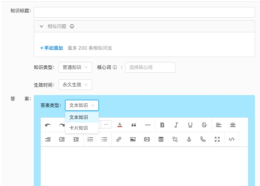The height and width of the screenshot is (186, 260).
Task: Select 卡片知识 option in the list
Action: [82, 128]
